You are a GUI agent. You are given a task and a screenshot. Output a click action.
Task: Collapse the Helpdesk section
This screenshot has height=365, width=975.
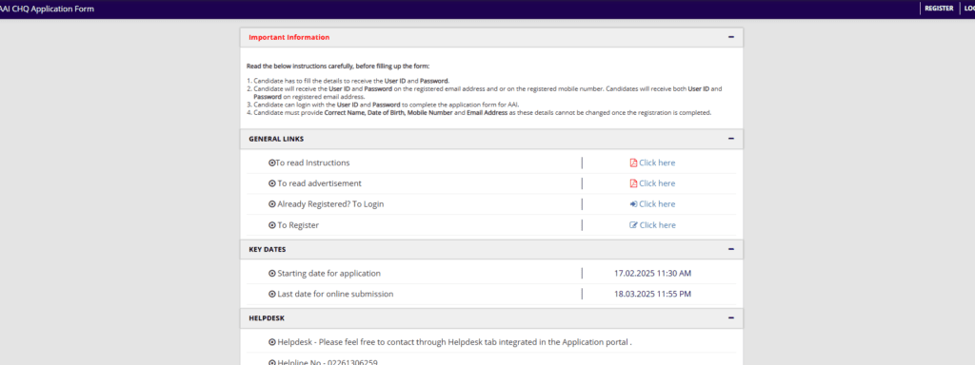coord(731,317)
